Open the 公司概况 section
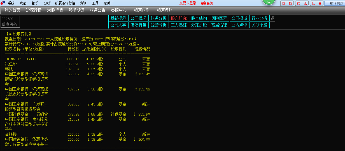Image resolution: width=345 pixels, height=151 pixels. [x=139, y=18]
